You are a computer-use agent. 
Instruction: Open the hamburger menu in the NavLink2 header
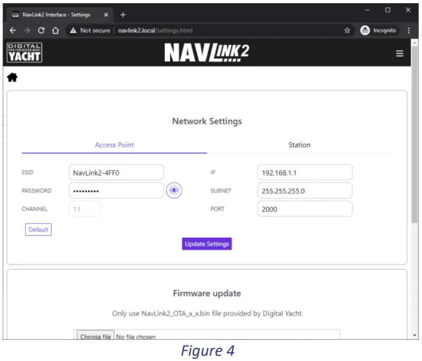pos(400,53)
